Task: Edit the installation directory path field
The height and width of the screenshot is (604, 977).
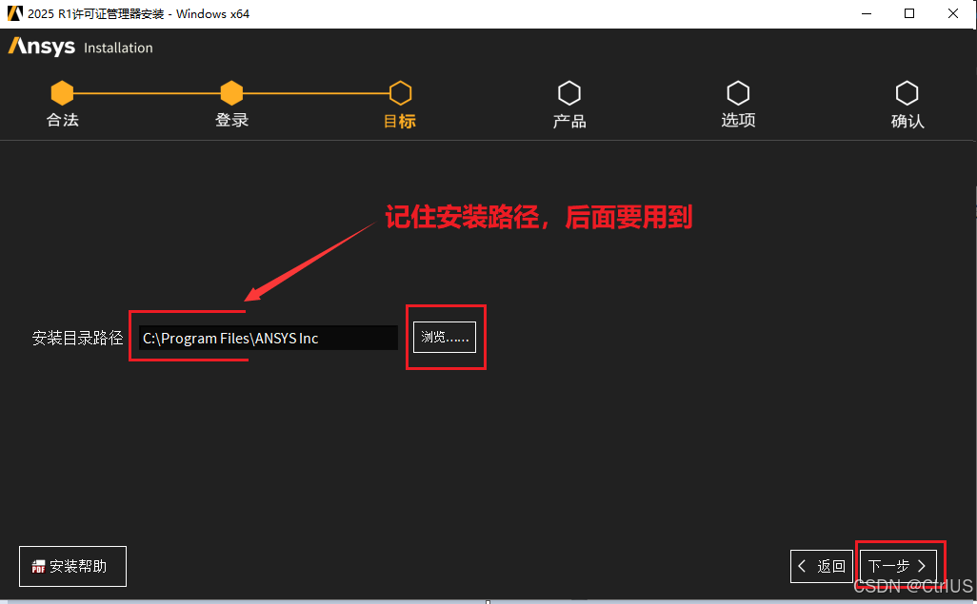Action: (x=269, y=338)
